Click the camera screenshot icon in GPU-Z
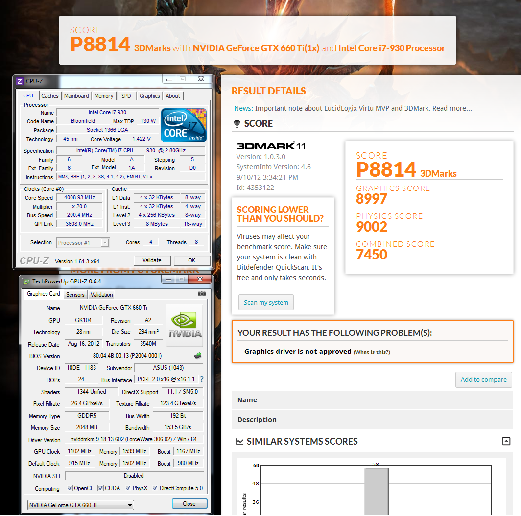The width and height of the screenshot is (521, 516). click(201, 294)
